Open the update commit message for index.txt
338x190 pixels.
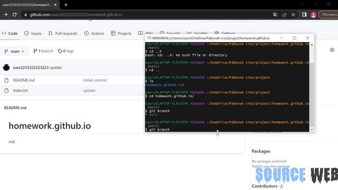89,90
